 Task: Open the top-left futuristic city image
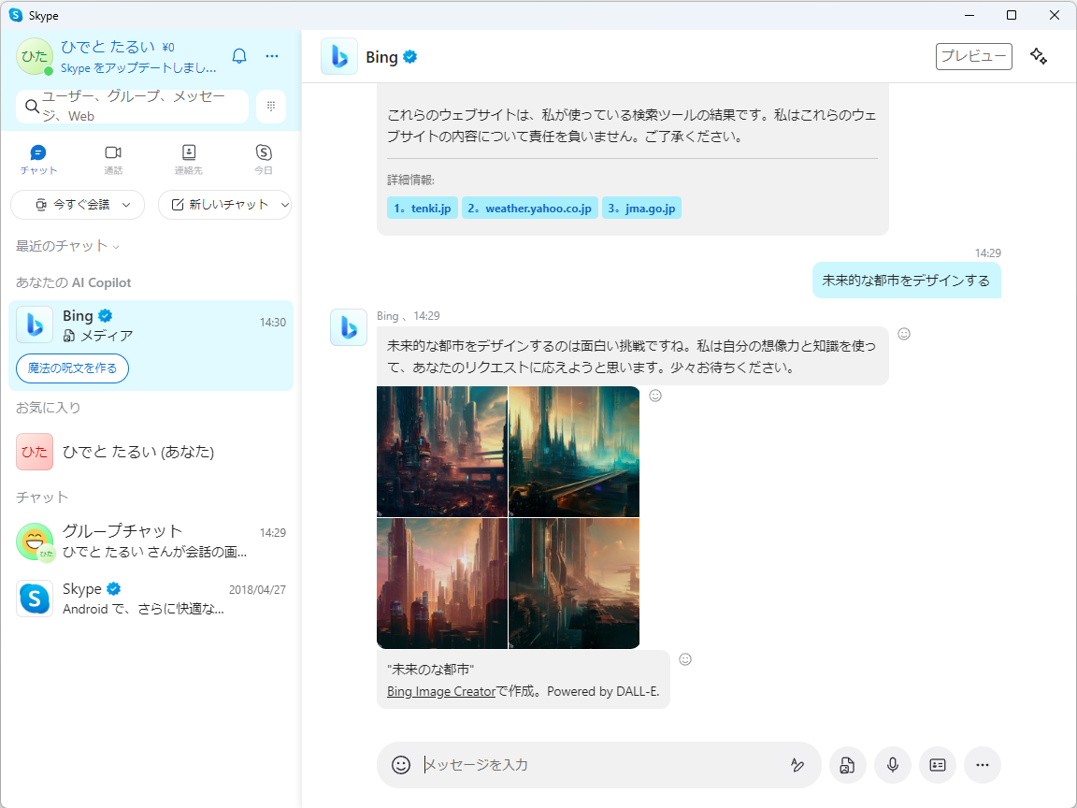[x=441, y=452]
